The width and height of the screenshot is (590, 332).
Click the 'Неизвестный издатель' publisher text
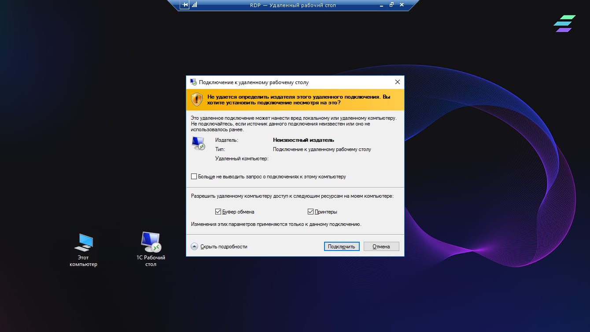point(303,140)
